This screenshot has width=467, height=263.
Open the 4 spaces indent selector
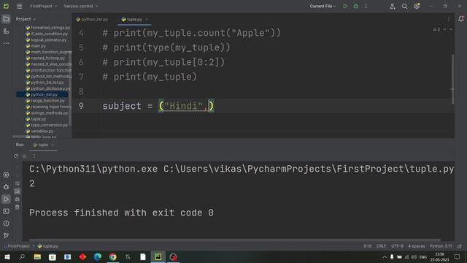click(417, 246)
